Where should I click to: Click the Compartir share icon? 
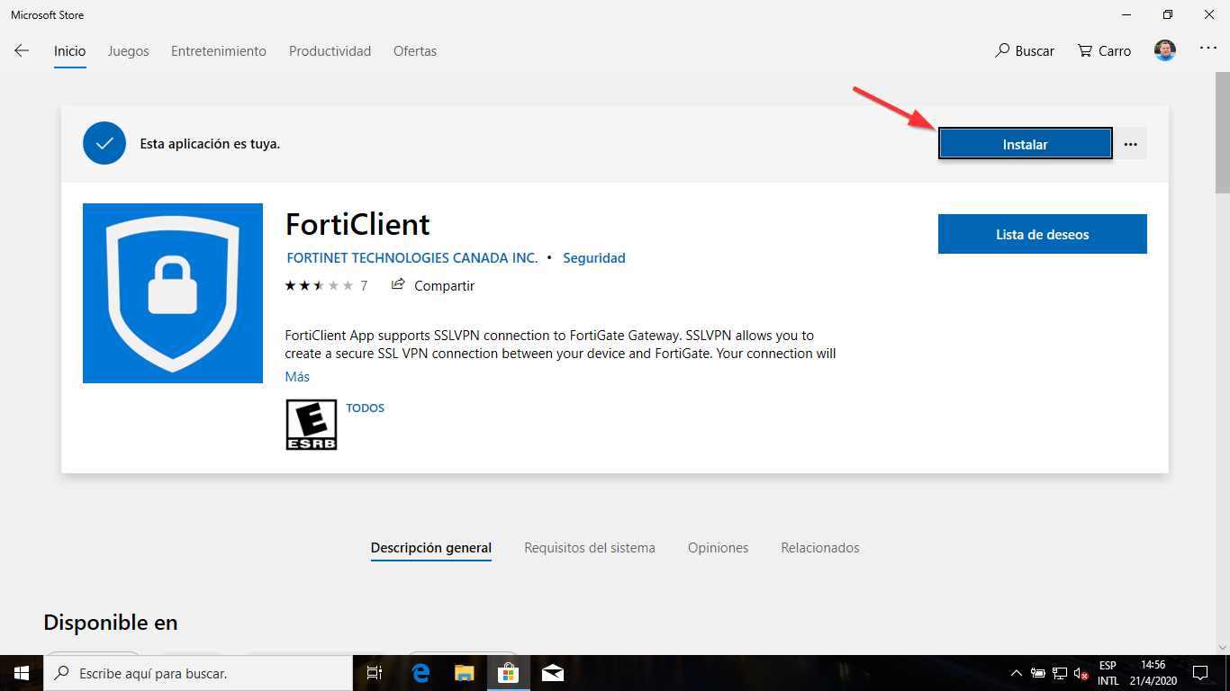(397, 284)
